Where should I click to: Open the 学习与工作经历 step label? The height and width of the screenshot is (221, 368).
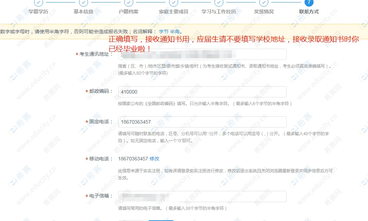click(x=219, y=12)
